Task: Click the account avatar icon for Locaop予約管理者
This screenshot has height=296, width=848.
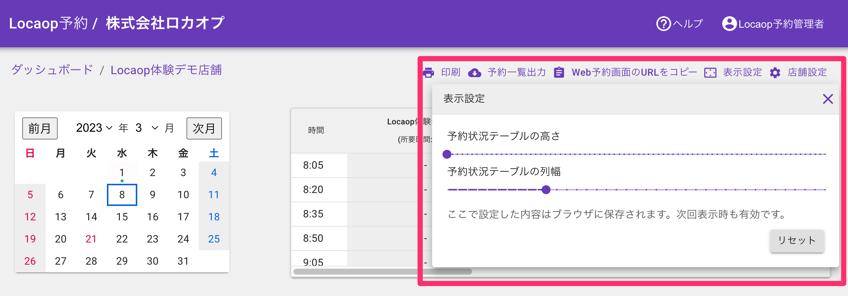Action: coord(729,24)
